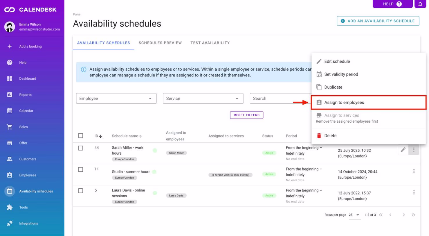
Task: Choose Delete from the context menu
Action: [368, 136]
